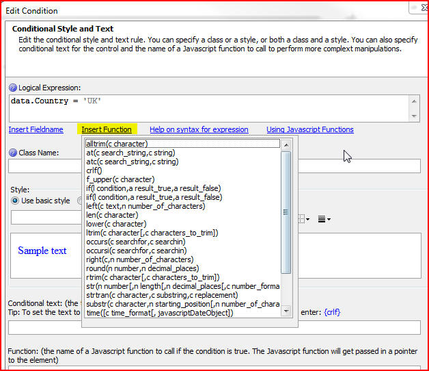429x371 pixels.
Task: Choose right(c,n number_of_characters) function
Action: coord(182,259)
